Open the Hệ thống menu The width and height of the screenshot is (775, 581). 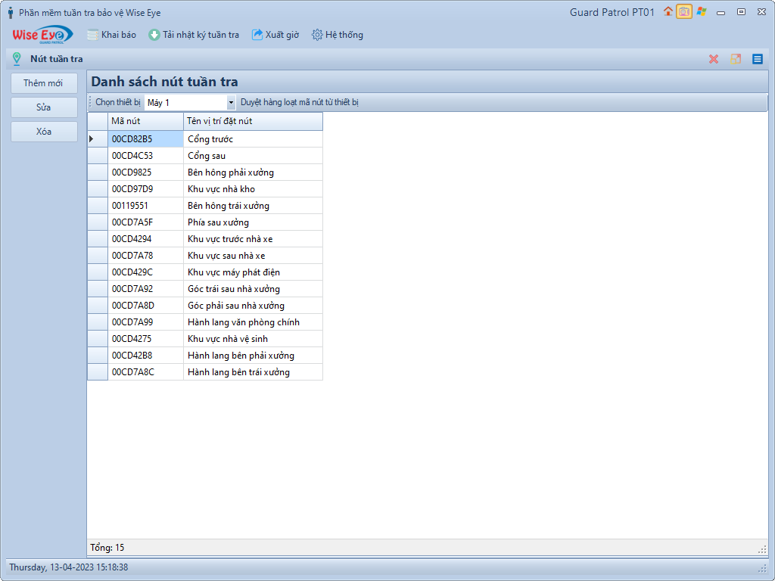[x=338, y=35]
